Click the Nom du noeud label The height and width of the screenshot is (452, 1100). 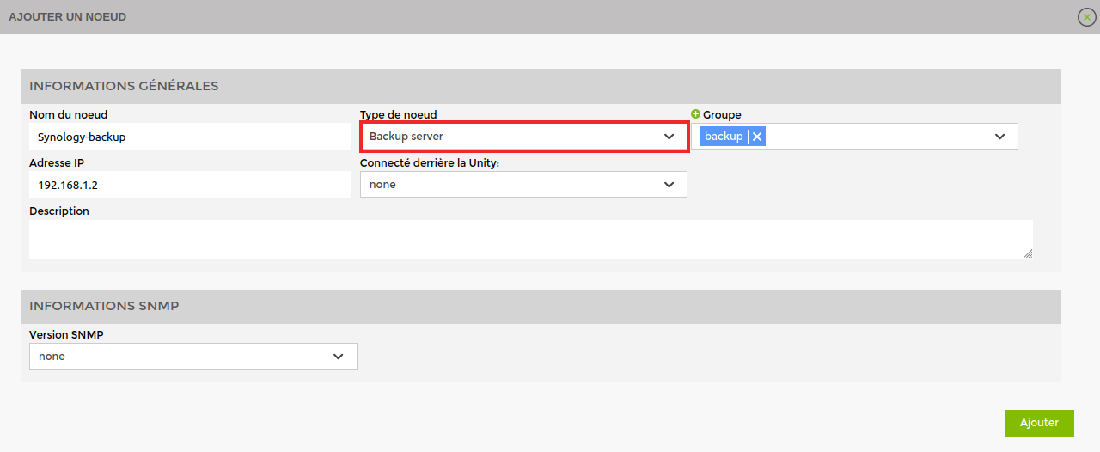tap(69, 114)
